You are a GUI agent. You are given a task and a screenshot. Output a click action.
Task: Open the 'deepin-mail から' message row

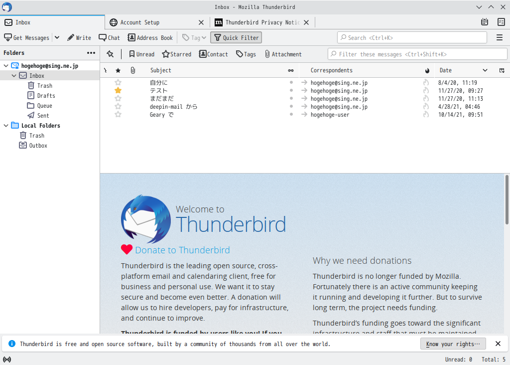pyautogui.click(x=305, y=107)
